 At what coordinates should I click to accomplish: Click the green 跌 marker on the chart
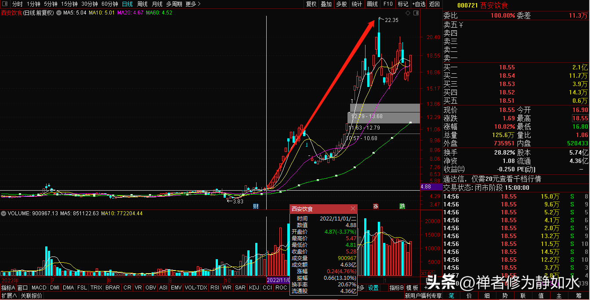click(402, 206)
